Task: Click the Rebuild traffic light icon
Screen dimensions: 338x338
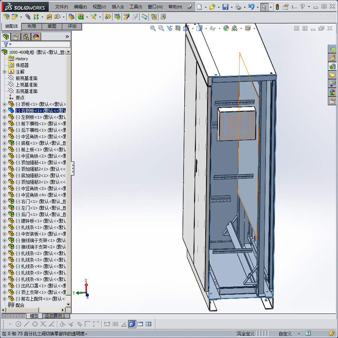Action: coord(277,7)
